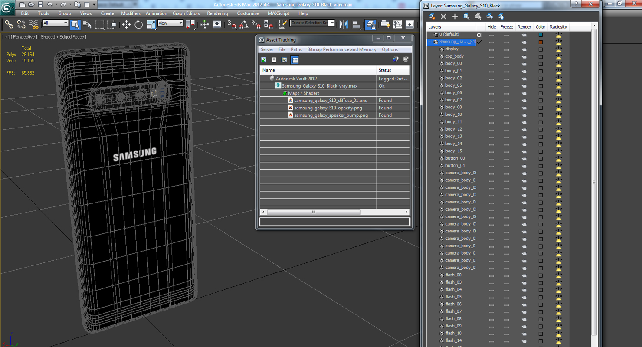Click the viewport Perspective label

(25, 37)
